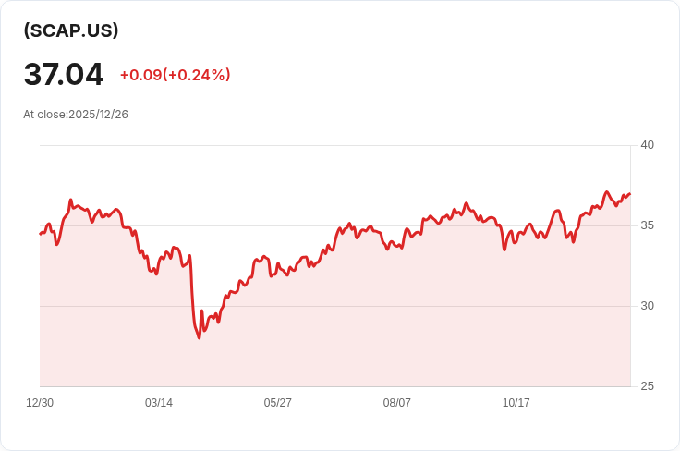Select the 12/30 date on the x-axis
The width and height of the screenshot is (680, 451).
pos(40,403)
